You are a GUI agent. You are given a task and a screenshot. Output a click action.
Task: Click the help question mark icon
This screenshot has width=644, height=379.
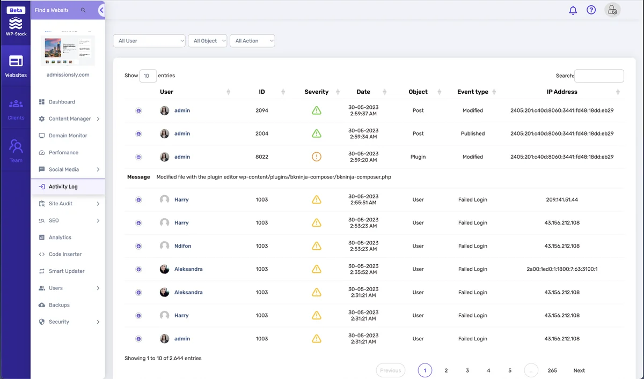coord(591,10)
